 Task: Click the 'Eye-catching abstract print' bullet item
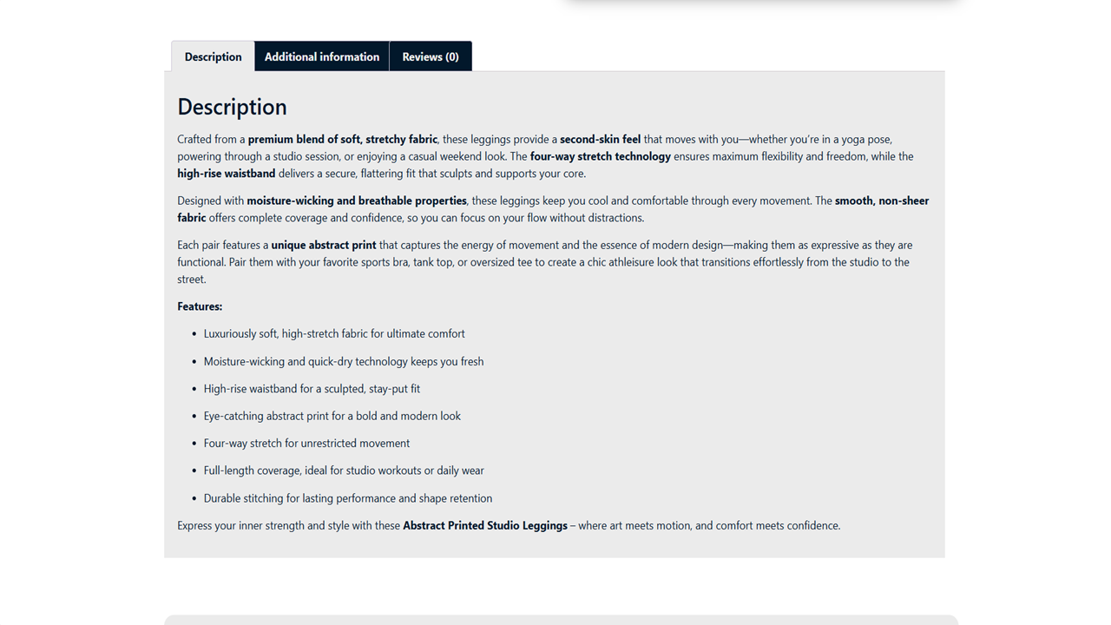pos(332,416)
